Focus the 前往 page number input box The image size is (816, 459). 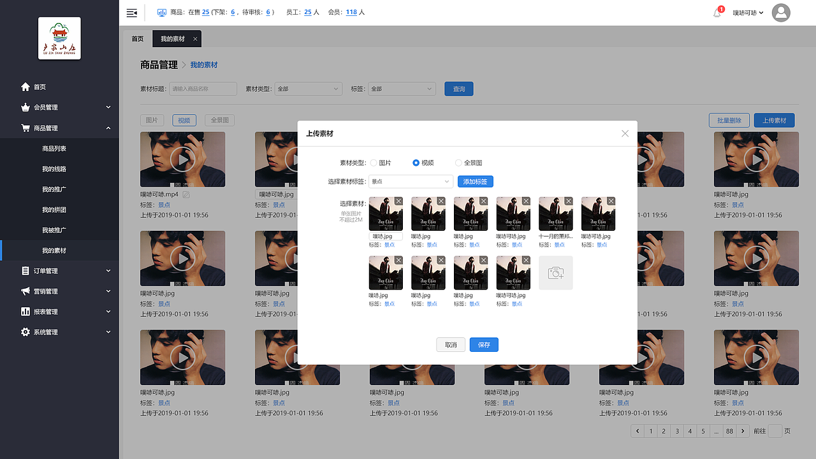click(775, 431)
